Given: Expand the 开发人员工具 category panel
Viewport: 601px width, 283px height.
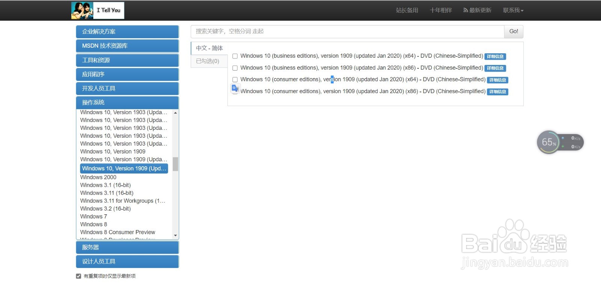Looking at the screenshot, I should tap(127, 88).
